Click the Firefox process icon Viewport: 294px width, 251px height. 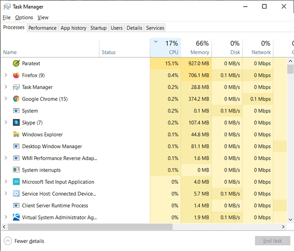tap(16, 75)
